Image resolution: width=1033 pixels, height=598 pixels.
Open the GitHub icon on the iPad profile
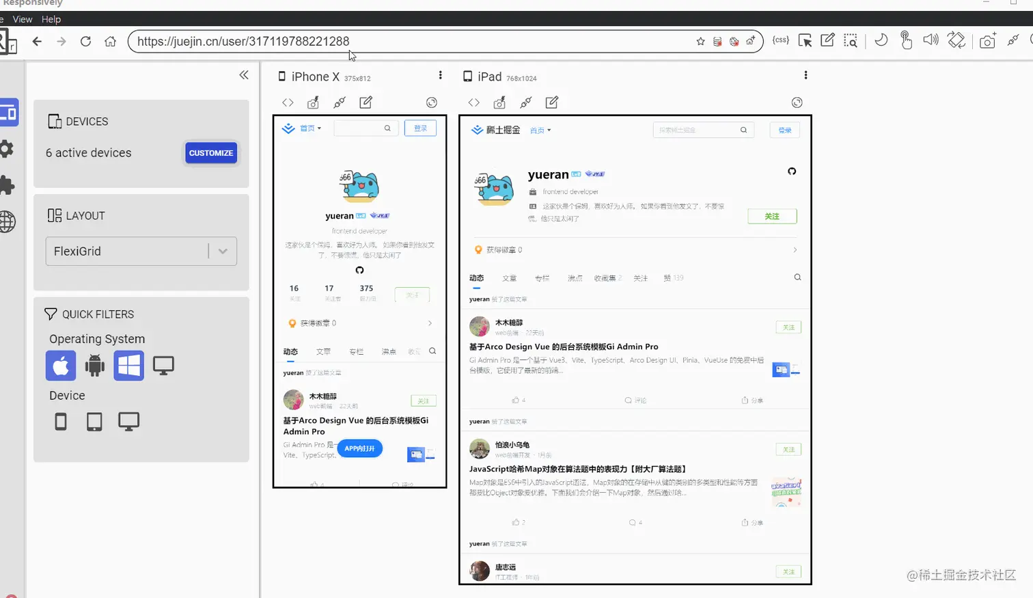coord(792,171)
